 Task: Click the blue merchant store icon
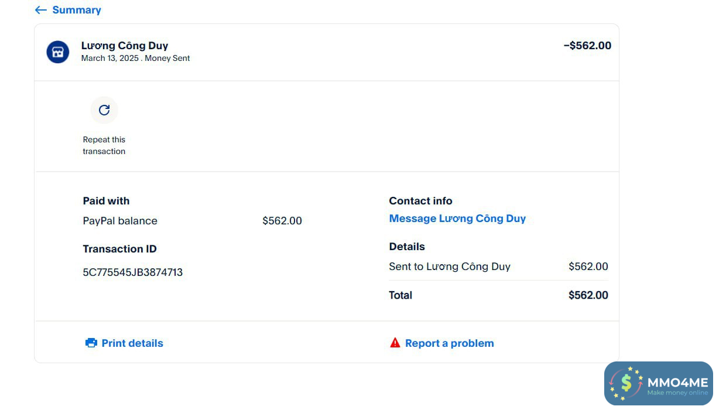(x=58, y=52)
